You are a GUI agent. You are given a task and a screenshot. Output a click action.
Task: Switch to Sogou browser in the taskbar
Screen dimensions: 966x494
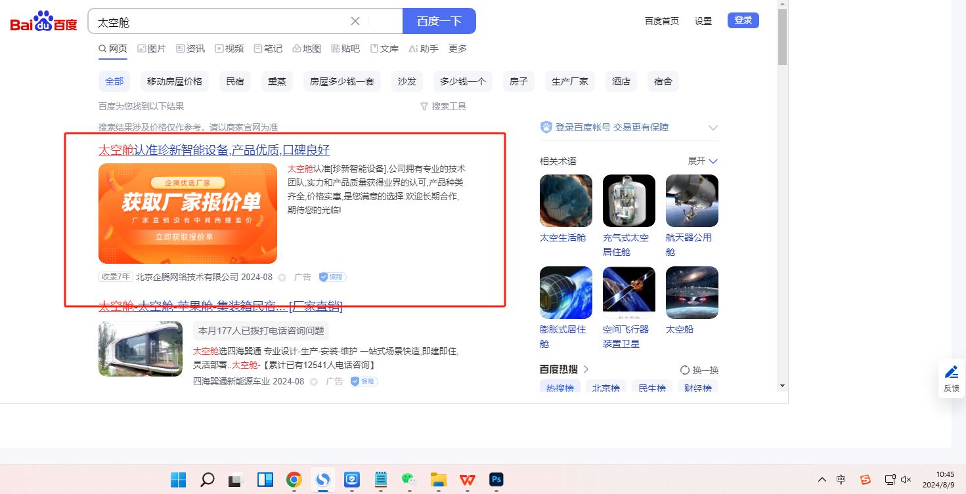pos(322,480)
